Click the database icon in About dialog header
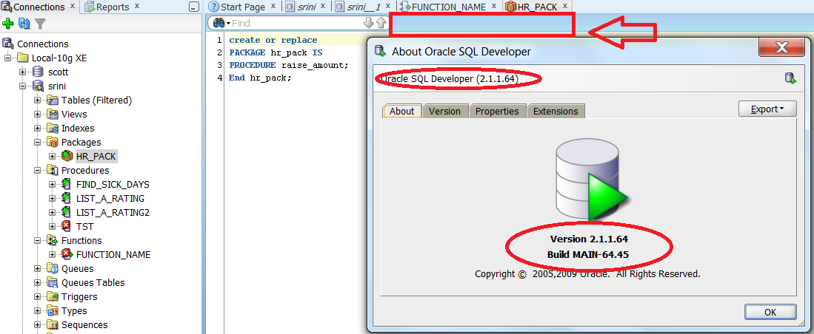The image size is (814, 334). 790,79
